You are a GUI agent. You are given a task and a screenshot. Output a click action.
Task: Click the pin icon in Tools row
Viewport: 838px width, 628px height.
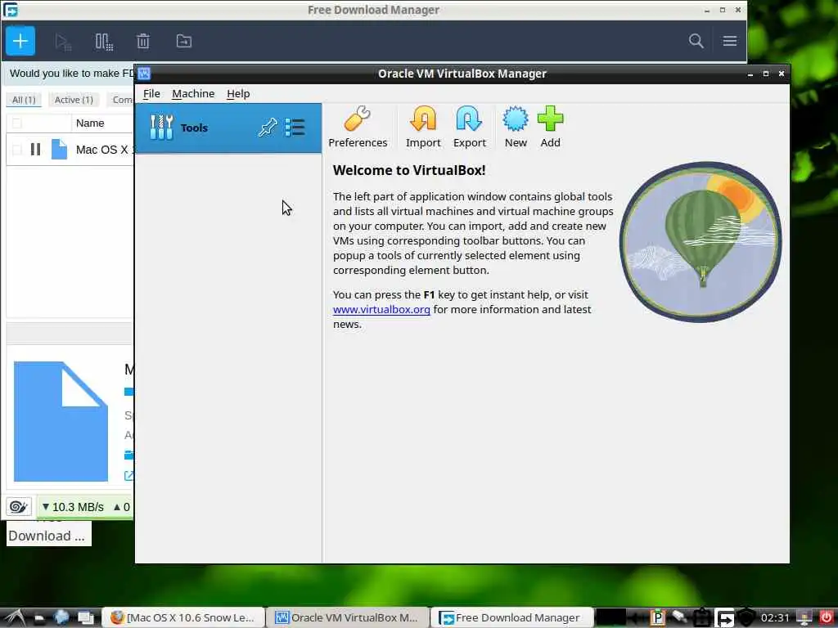268,128
